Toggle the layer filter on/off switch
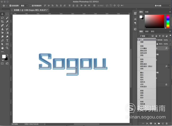The width and height of the screenshot is (172, 126). pos(170,36)
